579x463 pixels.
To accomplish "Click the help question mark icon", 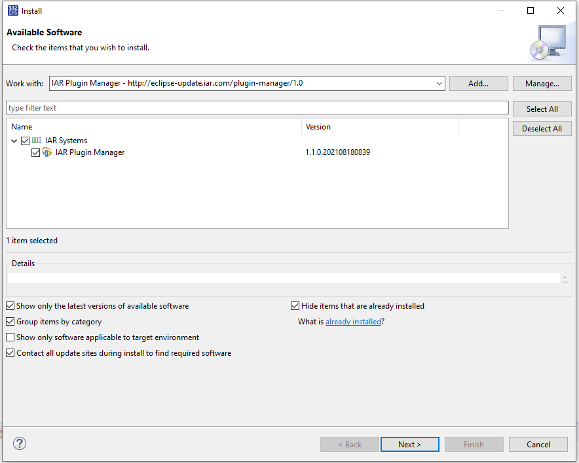I will pyautogui.click(x=20, y=444).
